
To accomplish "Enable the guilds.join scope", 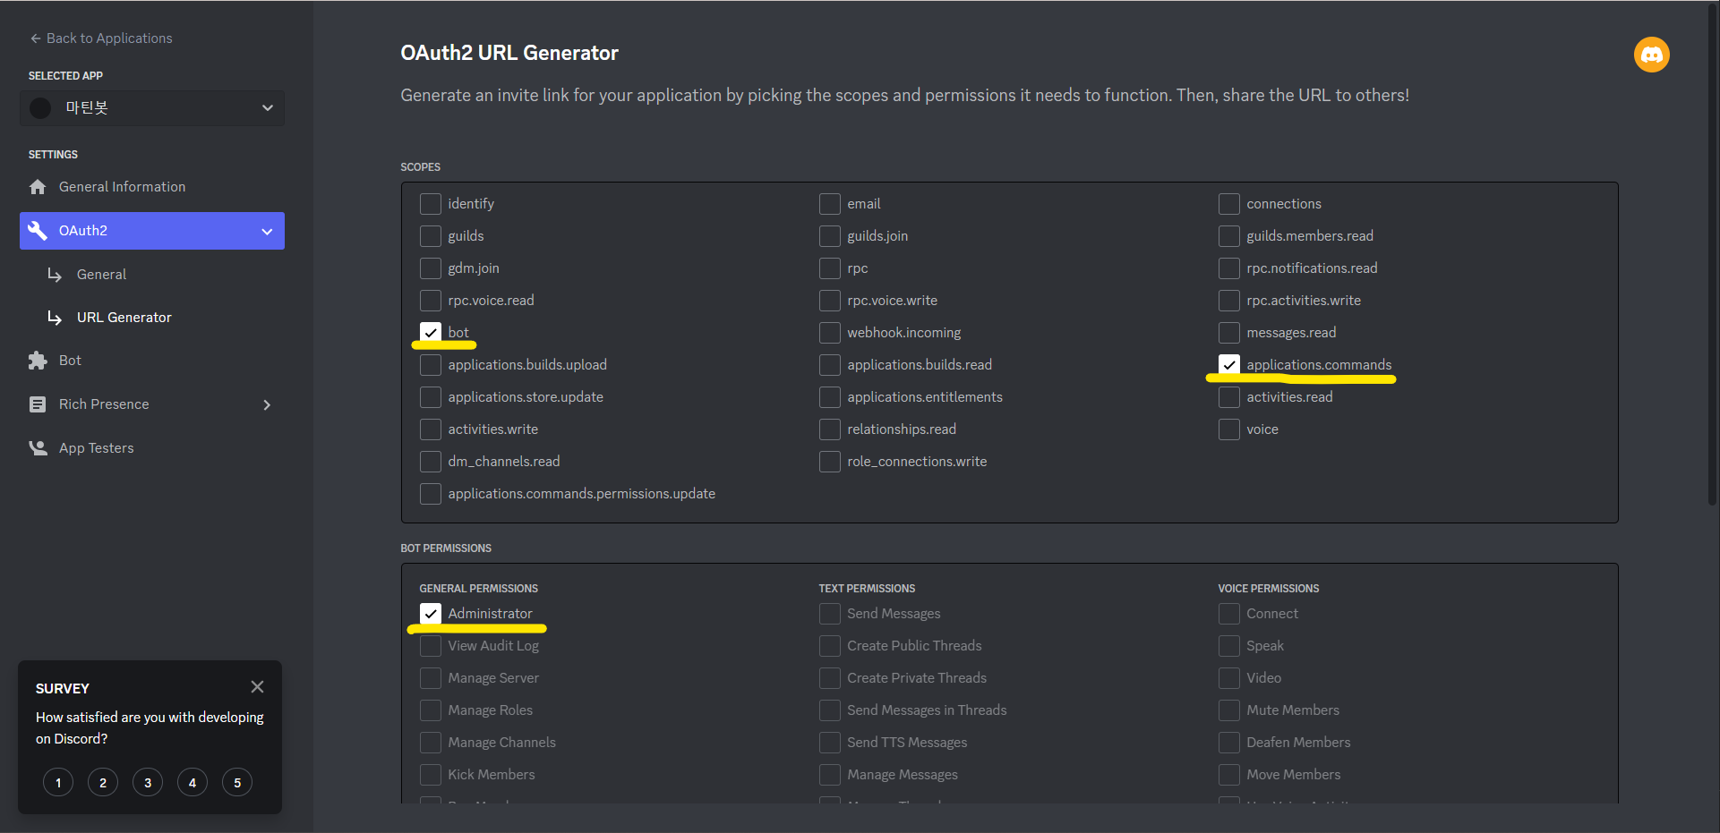I will tap(830, 236).
